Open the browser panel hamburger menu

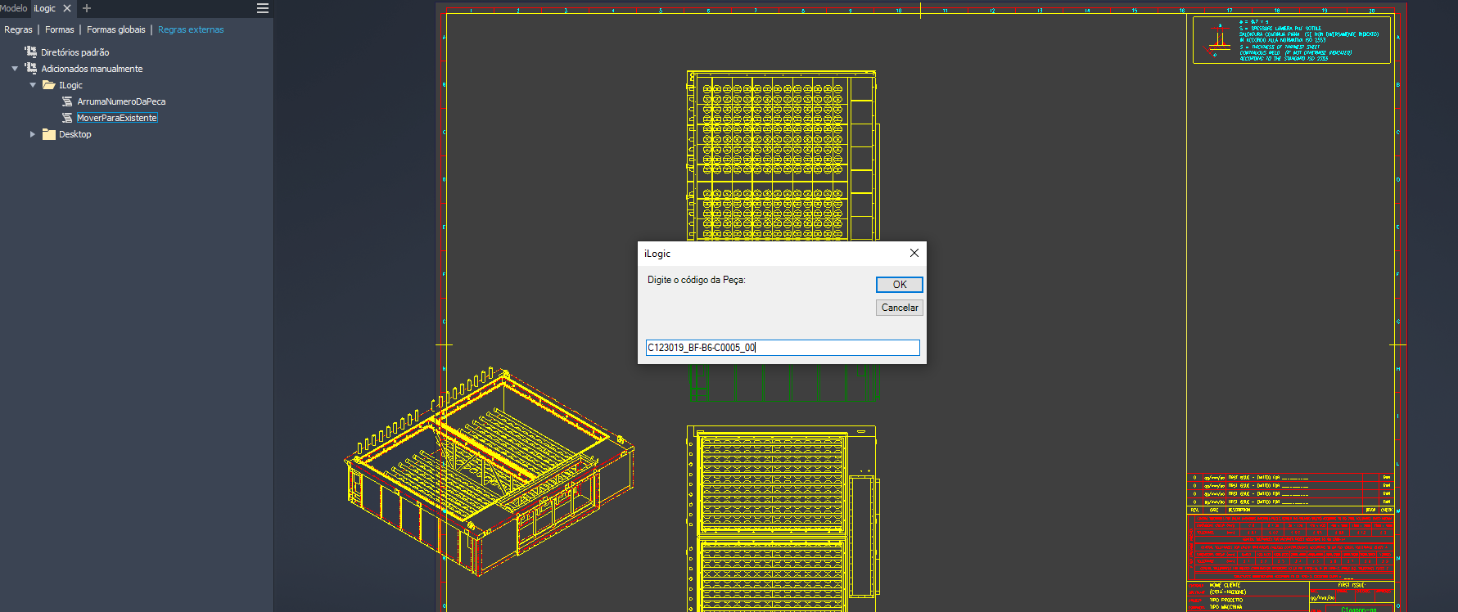263,8
